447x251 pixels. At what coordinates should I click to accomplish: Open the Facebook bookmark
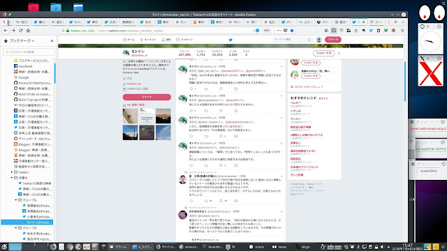click(x=25, y=66)
